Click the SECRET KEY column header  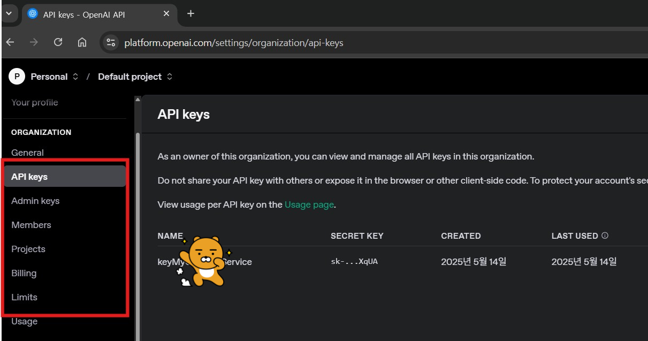pyautogui.click(x=357, y=236)
